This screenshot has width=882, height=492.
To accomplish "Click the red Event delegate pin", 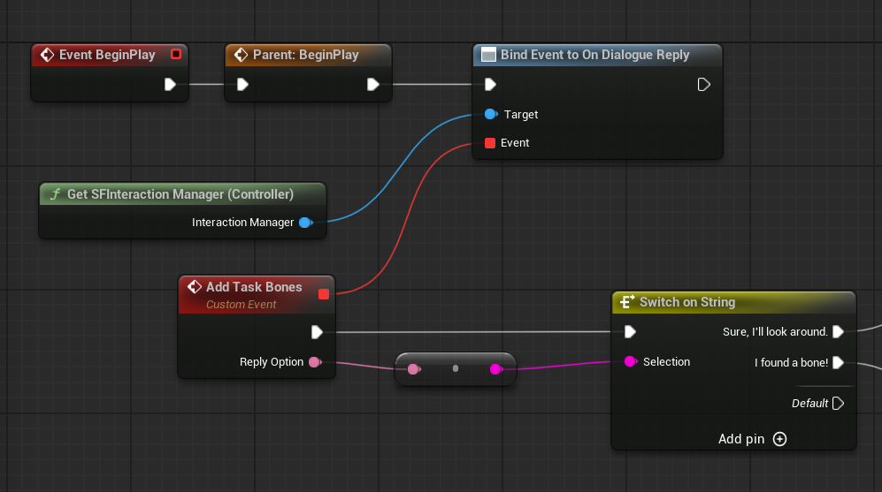I will pyautogui.click(x=490, y=143).
